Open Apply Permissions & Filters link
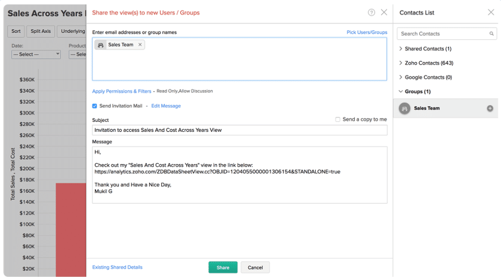The image size is (501, 277). click(122, 91)
